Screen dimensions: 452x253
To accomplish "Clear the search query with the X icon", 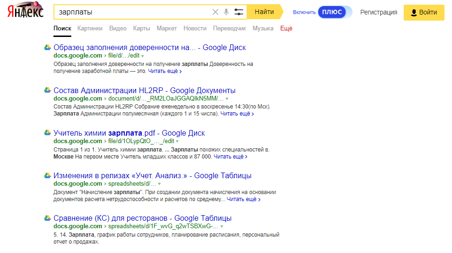I will (215, 12).
